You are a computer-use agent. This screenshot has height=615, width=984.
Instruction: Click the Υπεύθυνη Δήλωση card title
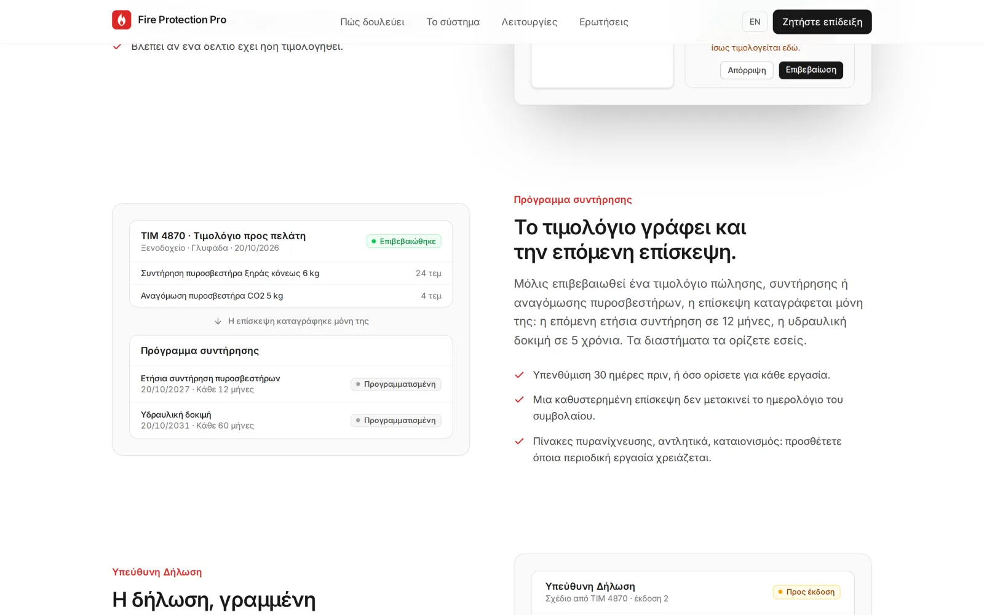[590, 586]
